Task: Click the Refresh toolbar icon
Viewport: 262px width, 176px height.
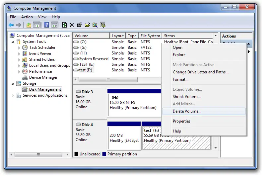Action: coord(64,25)
